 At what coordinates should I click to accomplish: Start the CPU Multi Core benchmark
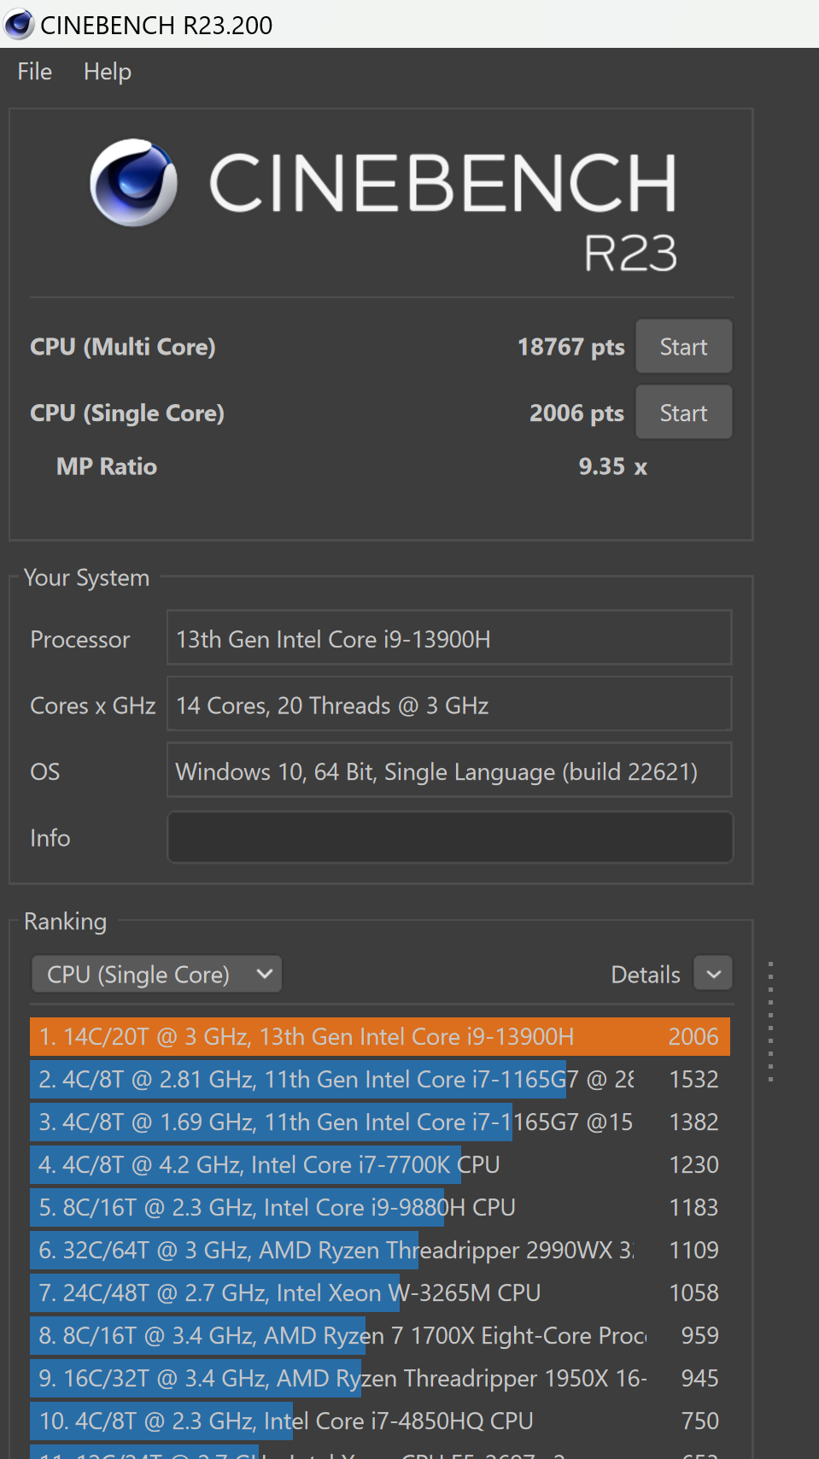click(683, 347)
